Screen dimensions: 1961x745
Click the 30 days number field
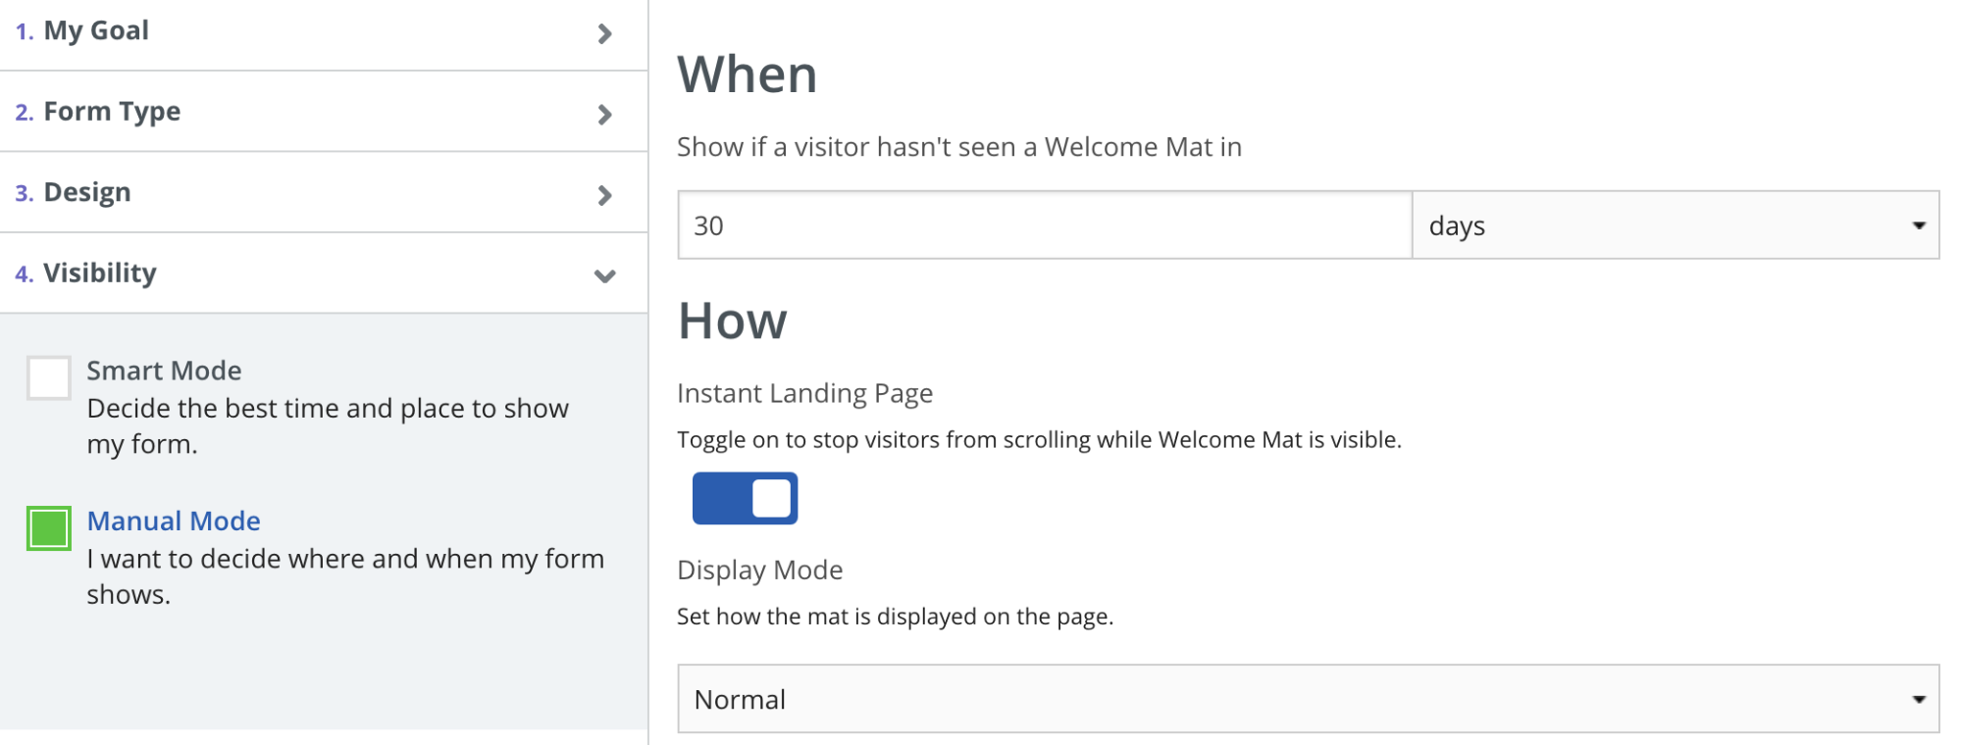click(x=1044, y=225)
